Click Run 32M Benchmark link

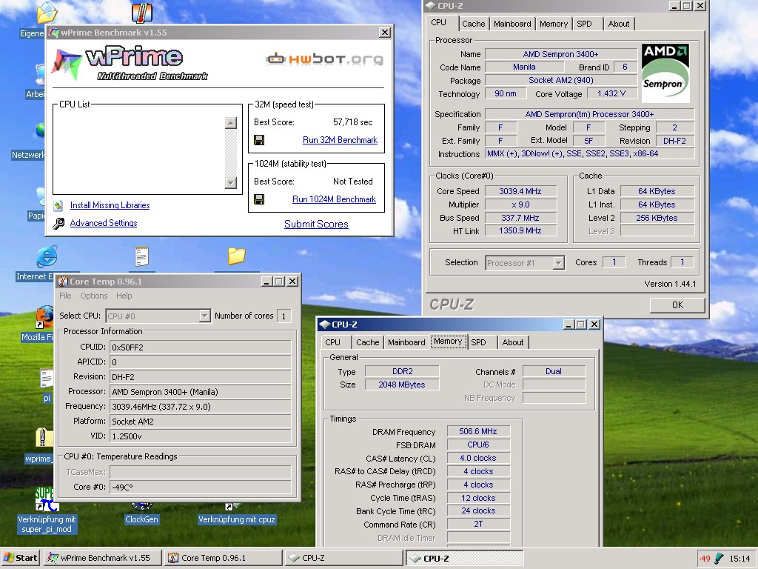coord(340,140)
